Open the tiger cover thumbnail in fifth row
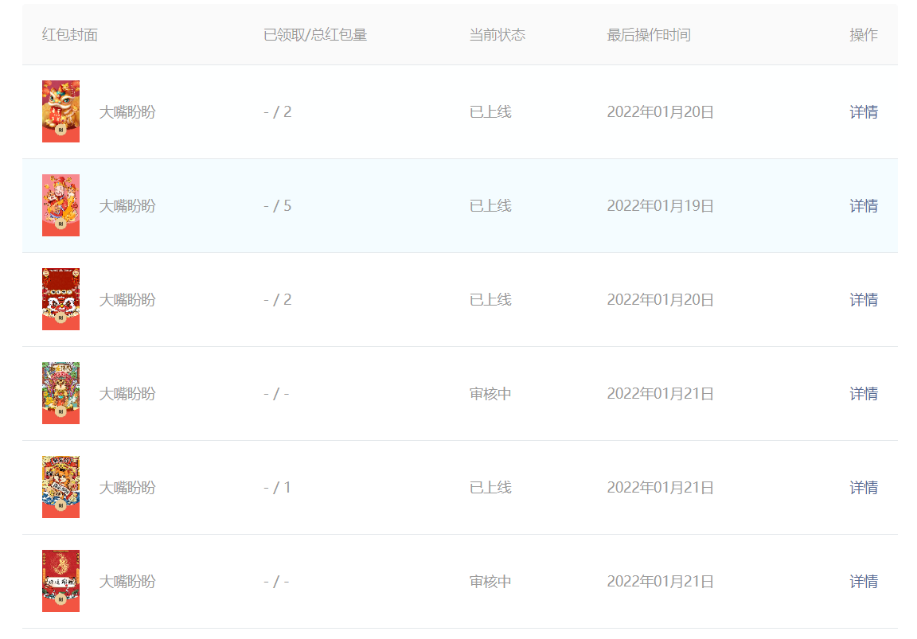The width and height of the screenshot is (917, 639). [x=60, y=487]
